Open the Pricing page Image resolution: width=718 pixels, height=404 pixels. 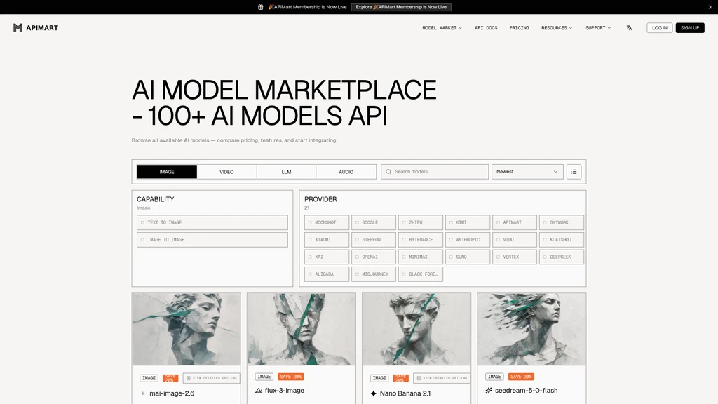(x=520, y=28)
